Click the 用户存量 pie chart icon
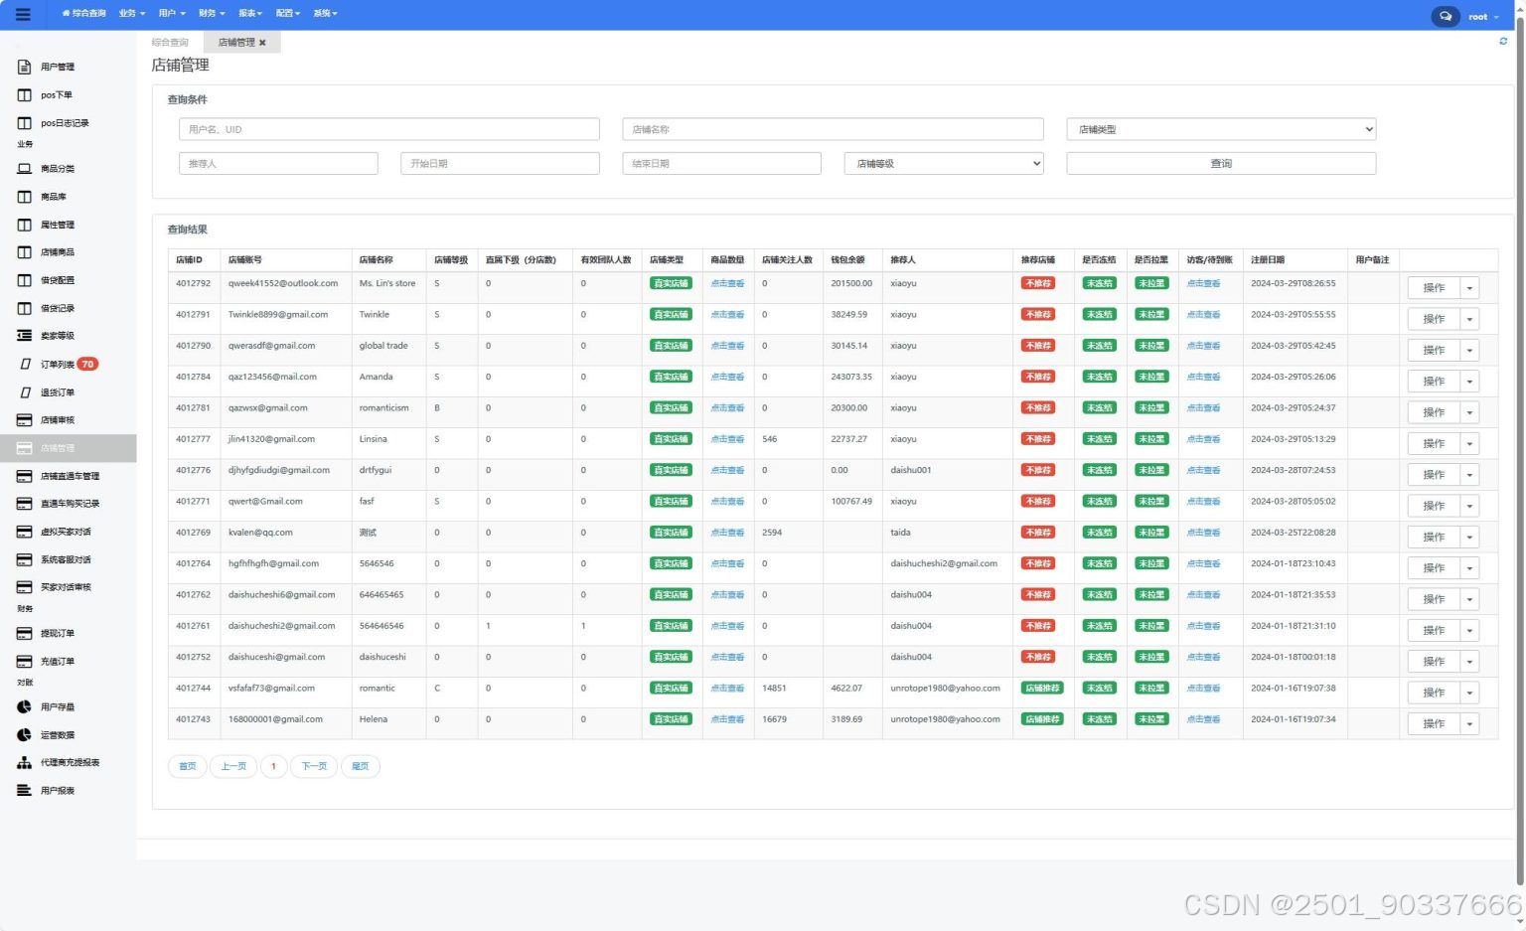Screen dimensions: 1526x931 [x=25, y=707]
